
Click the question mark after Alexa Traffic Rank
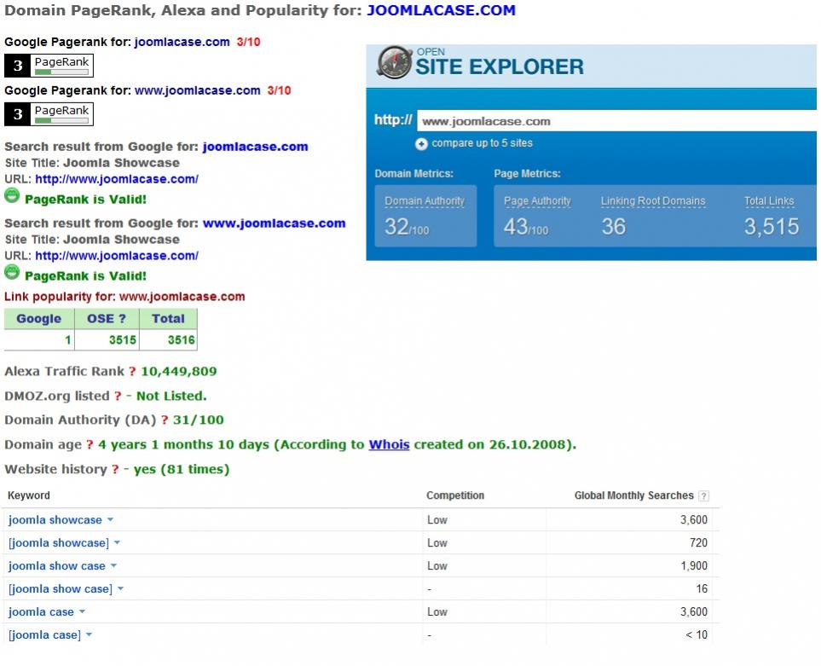point(132,372)
